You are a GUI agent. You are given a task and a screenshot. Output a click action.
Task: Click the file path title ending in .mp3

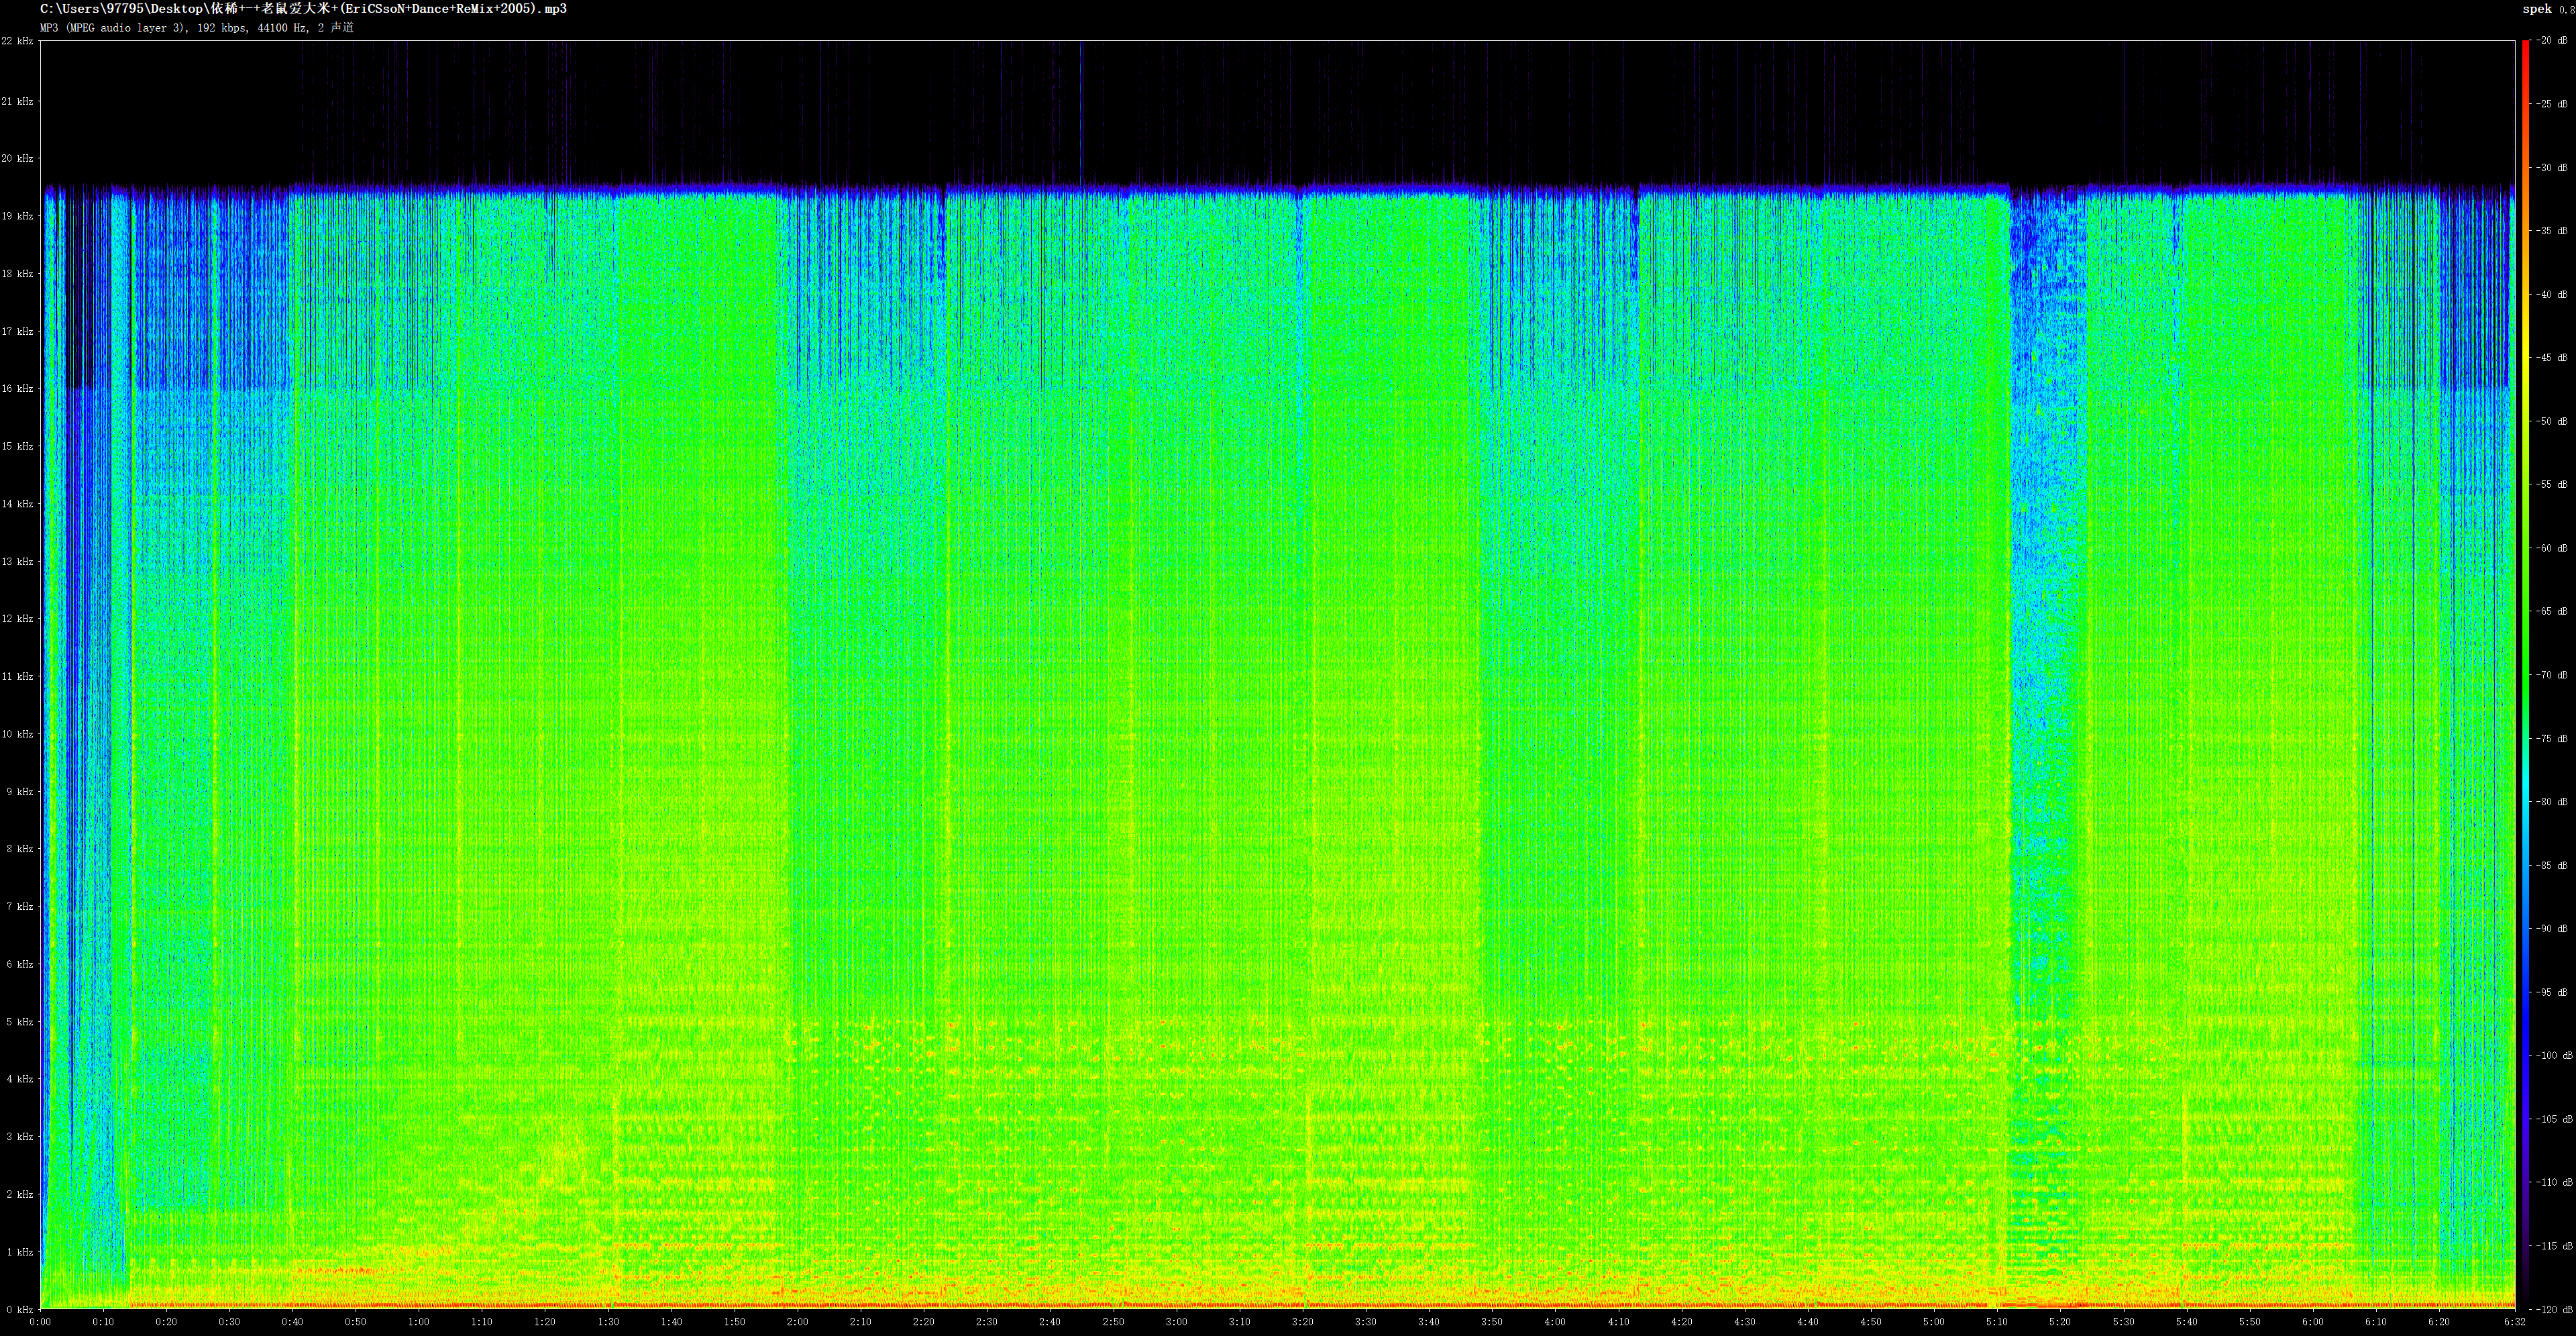pos(303,9)
